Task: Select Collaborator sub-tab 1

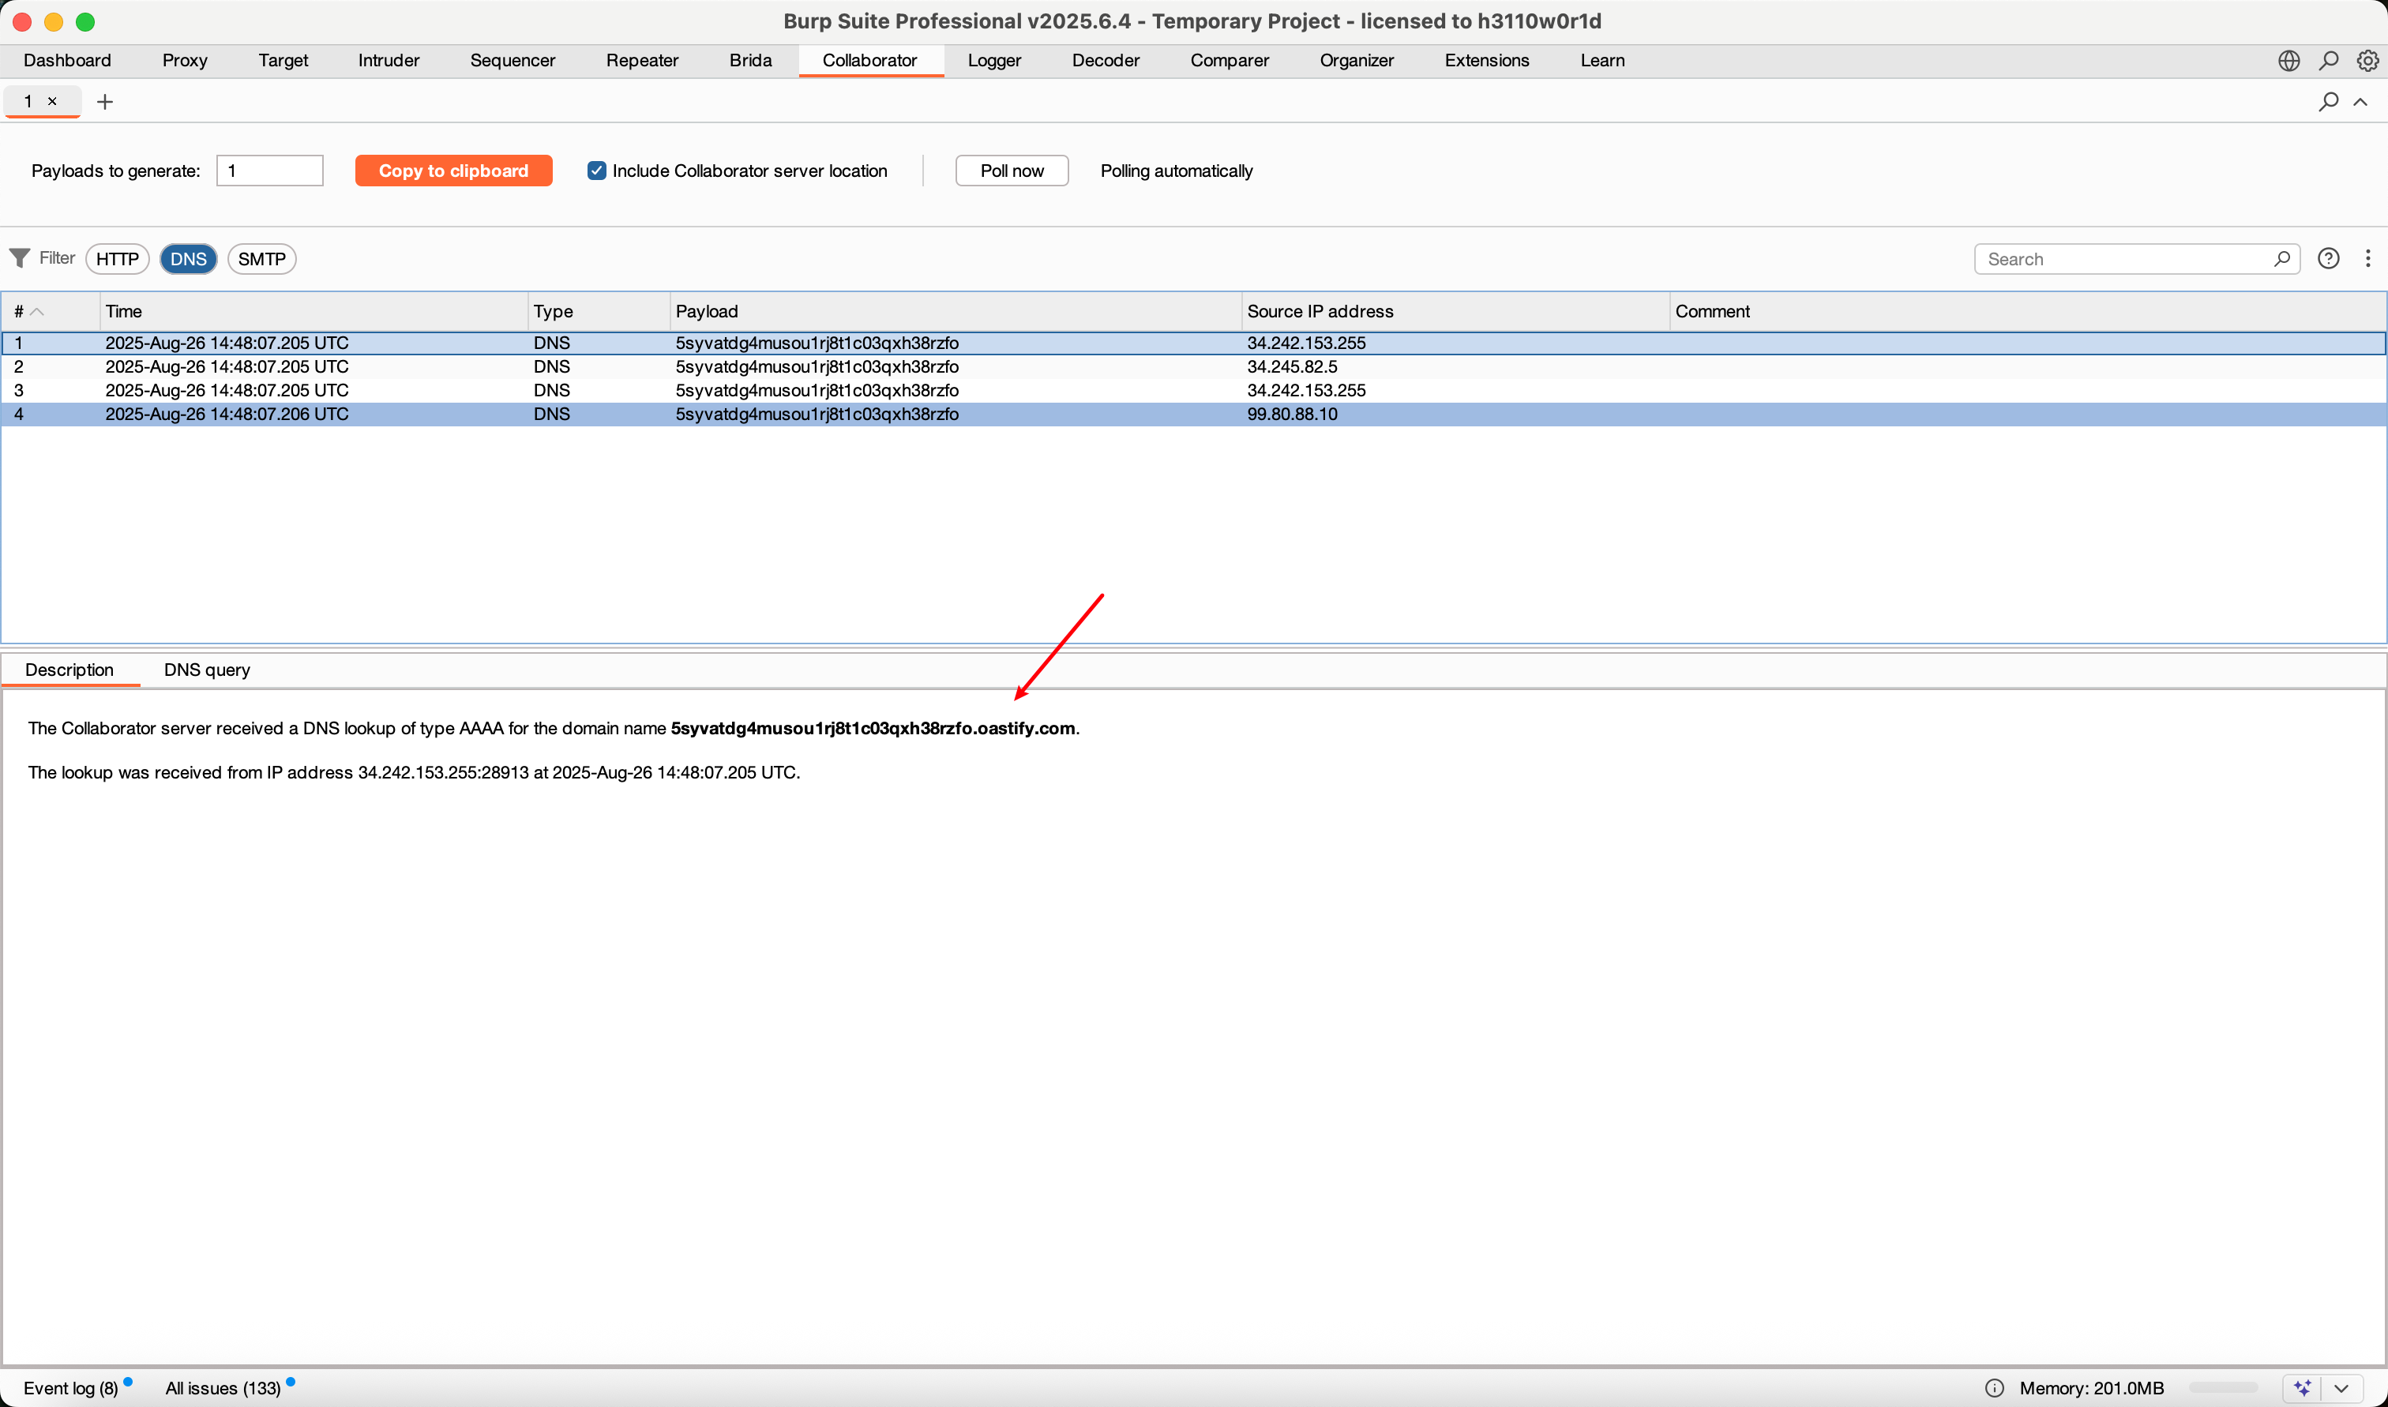Action: pyautogui.click(x=41, y=101)
